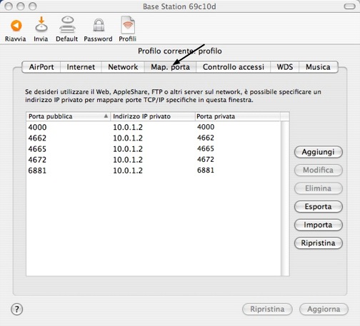Click the Indirizzo IP privato column header
The width and height of the screenshot is (360, 326).
pos(153,116)
